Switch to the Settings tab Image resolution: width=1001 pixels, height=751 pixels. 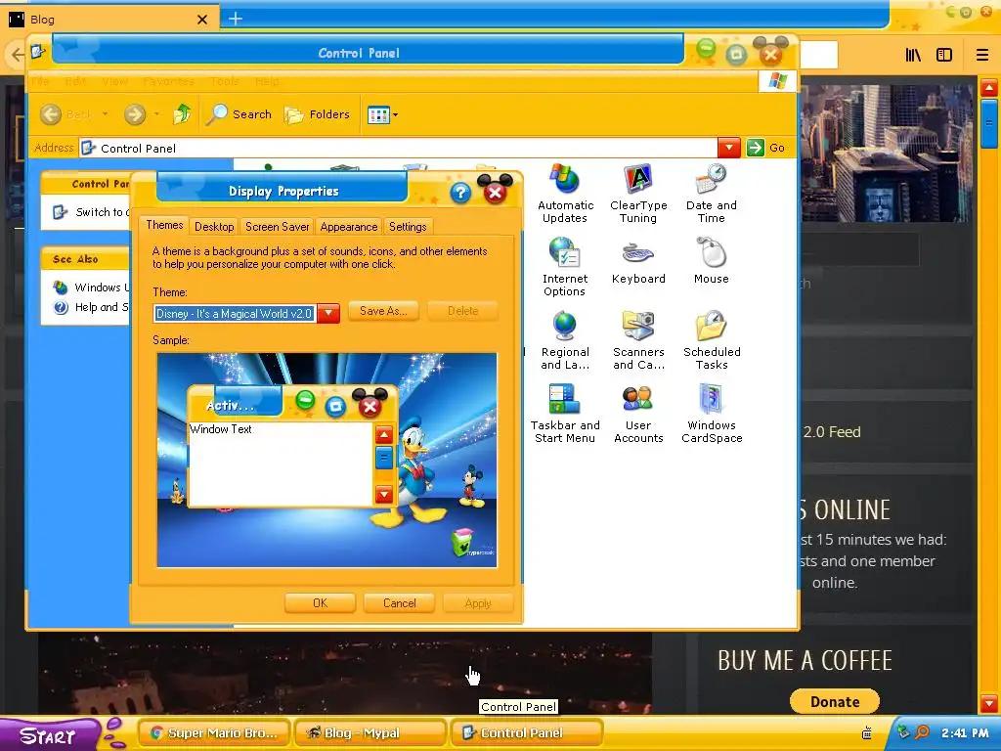(x=408, y=227)
